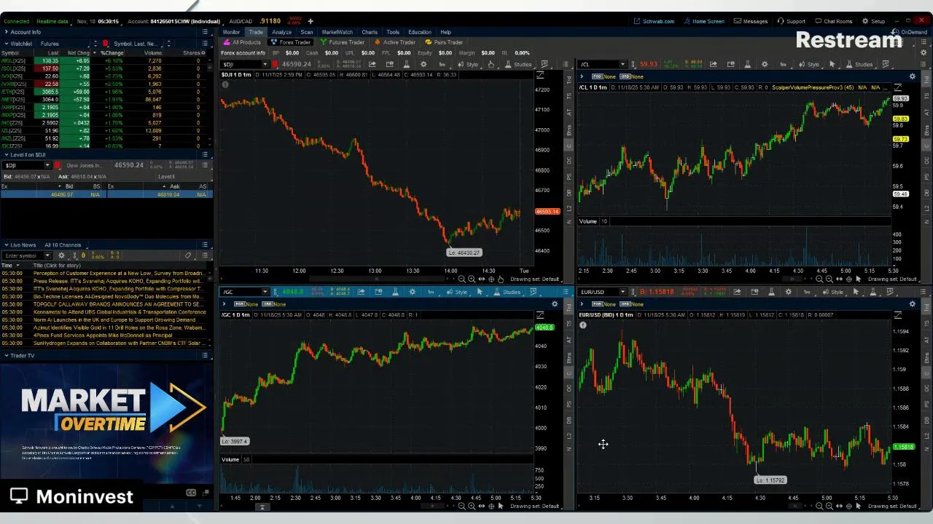933x524 pixels.
Task: Toggle the red symbol link indicator beside $DJI chart symbol
Action: pos(275,64)
